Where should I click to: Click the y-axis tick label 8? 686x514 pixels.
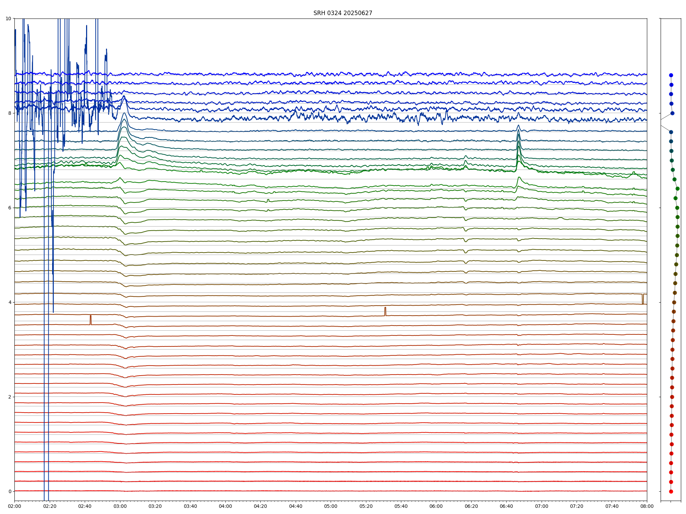[x=10, y=113]
